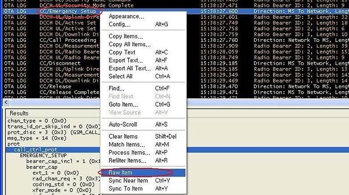Click the bearer_cap line in Results
The height and width of the screenshot is (195, 349).
[42, 167]
